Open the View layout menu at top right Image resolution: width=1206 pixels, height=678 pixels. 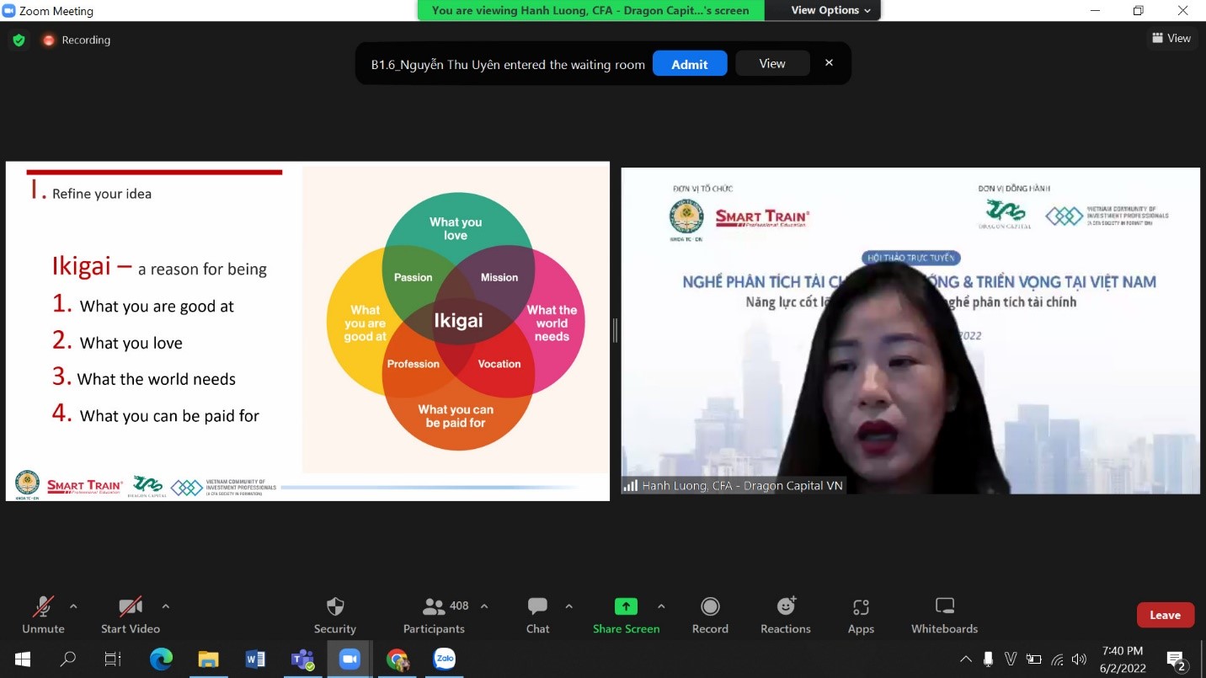(x=1171, y=38)
